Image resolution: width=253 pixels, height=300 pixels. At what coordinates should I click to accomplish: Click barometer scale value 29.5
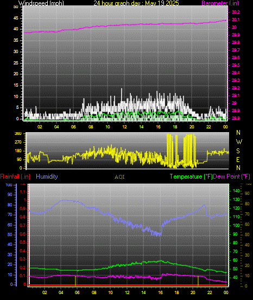tap(236, 65)
